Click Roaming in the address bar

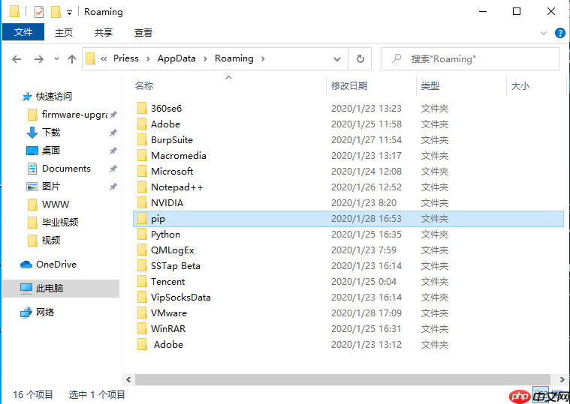[x=234, y=58]
